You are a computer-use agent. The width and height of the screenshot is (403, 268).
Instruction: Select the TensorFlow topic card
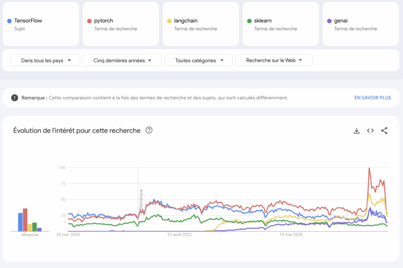[x=41, y=24]
